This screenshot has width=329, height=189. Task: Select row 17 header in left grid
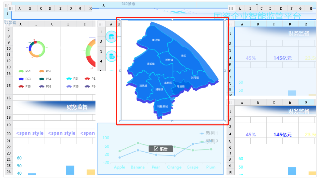[9, 108]
